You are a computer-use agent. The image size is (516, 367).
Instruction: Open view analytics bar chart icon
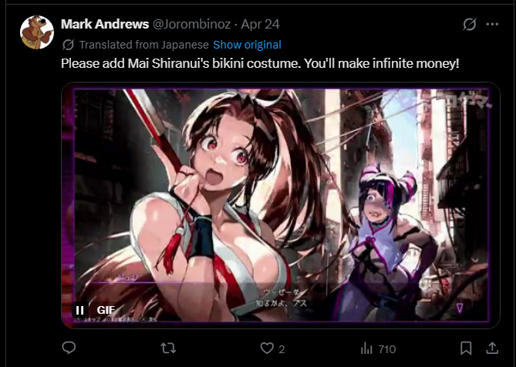pos(366,348)
